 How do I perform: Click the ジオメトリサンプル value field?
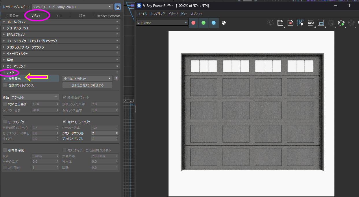[103, 133]
